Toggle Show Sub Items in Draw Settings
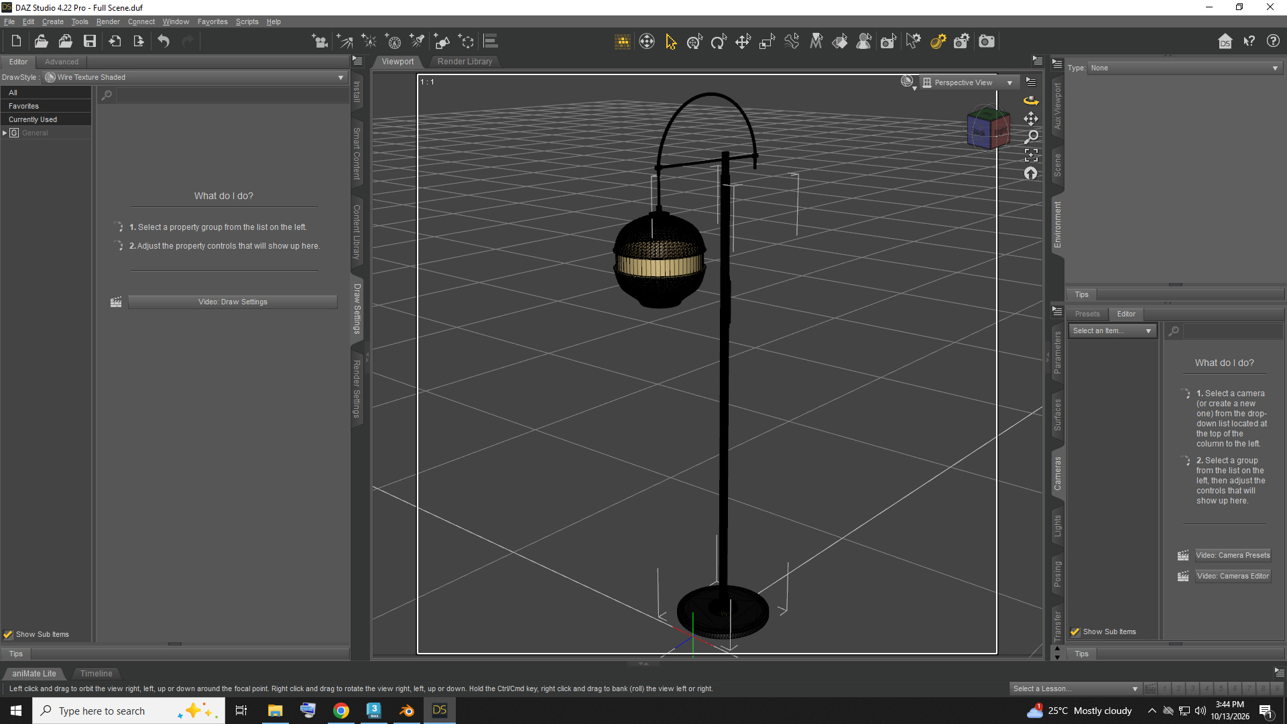 [x=8, y=634]
